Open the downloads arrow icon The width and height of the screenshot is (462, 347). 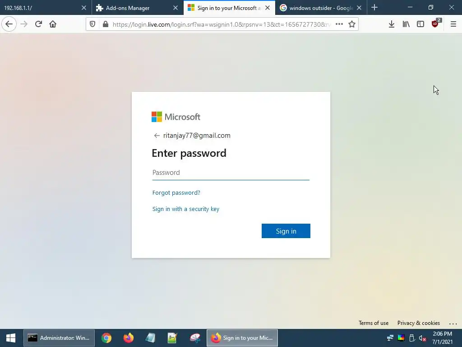click(391, 24)
